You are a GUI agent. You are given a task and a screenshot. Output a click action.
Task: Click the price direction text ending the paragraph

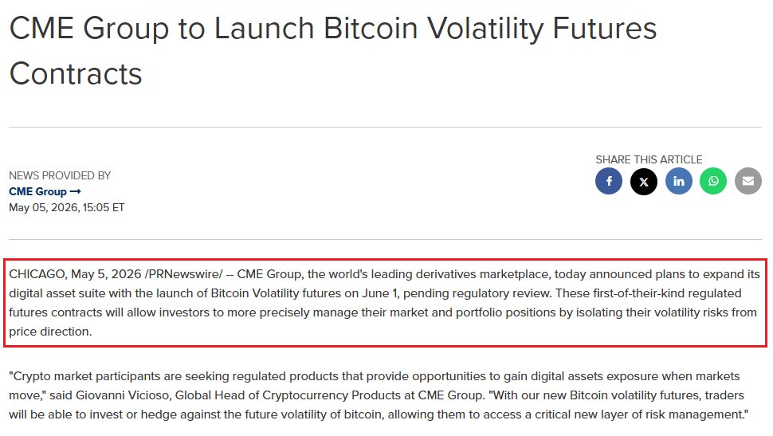point(50,332)
